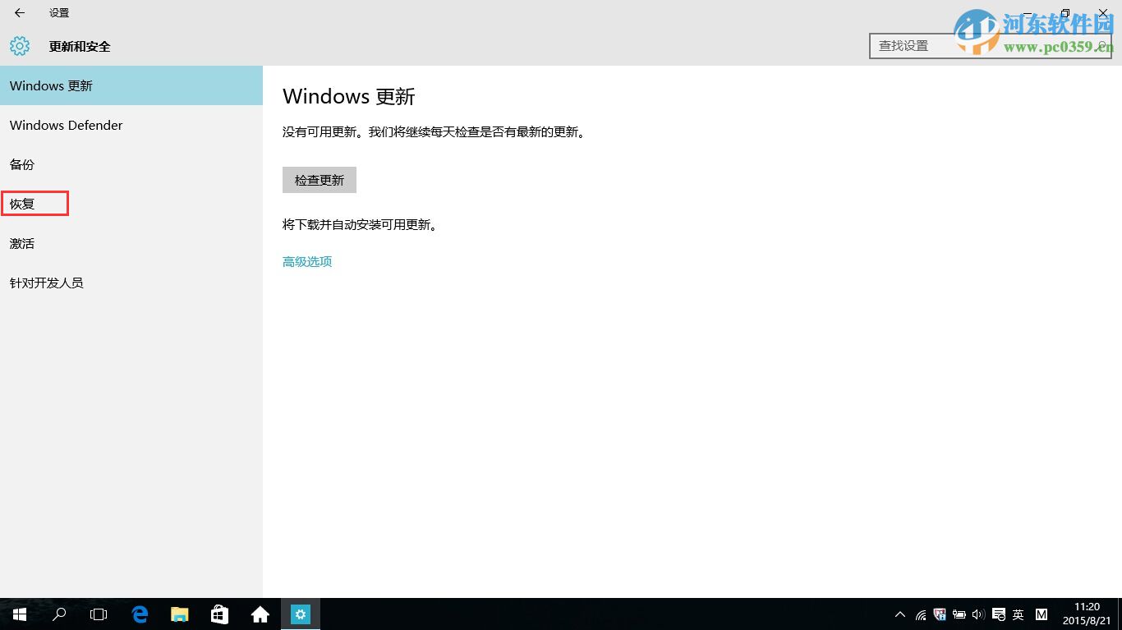The image size is (1122, 630).
Task: Open the 高级选项 link
Action: pos(306,261)
